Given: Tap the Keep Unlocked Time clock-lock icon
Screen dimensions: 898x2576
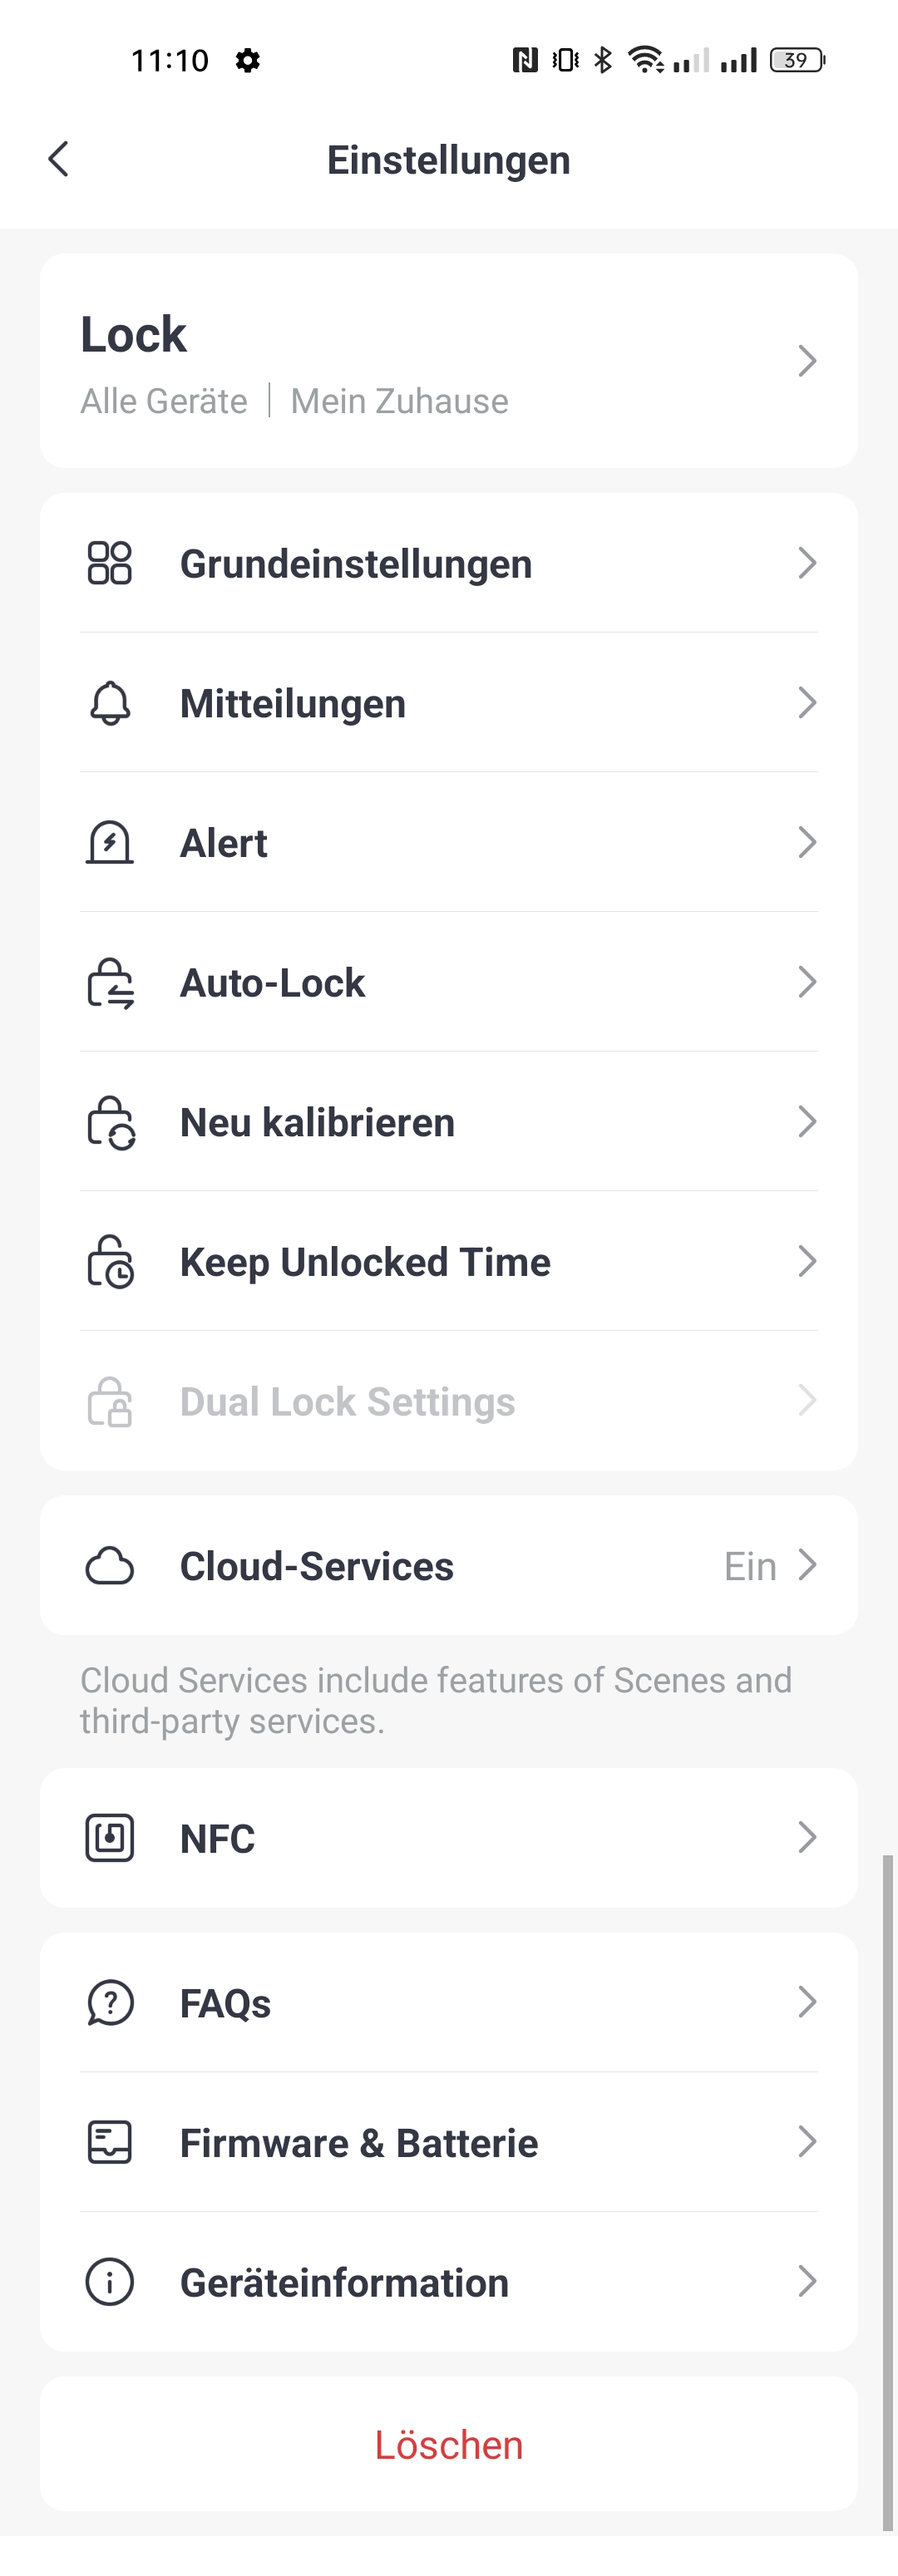Looking at the screenshot, I should pos(110,1262).
